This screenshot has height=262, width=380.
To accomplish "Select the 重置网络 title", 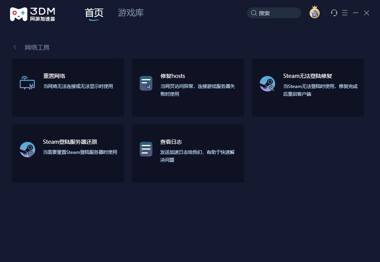I will pos(54,76).
